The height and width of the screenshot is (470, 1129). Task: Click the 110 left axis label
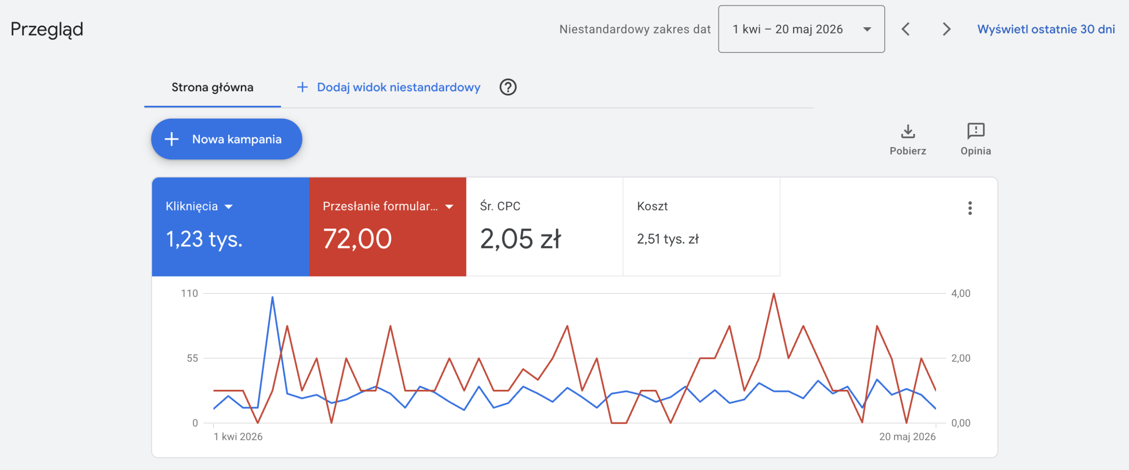click(x=190, y=293)
